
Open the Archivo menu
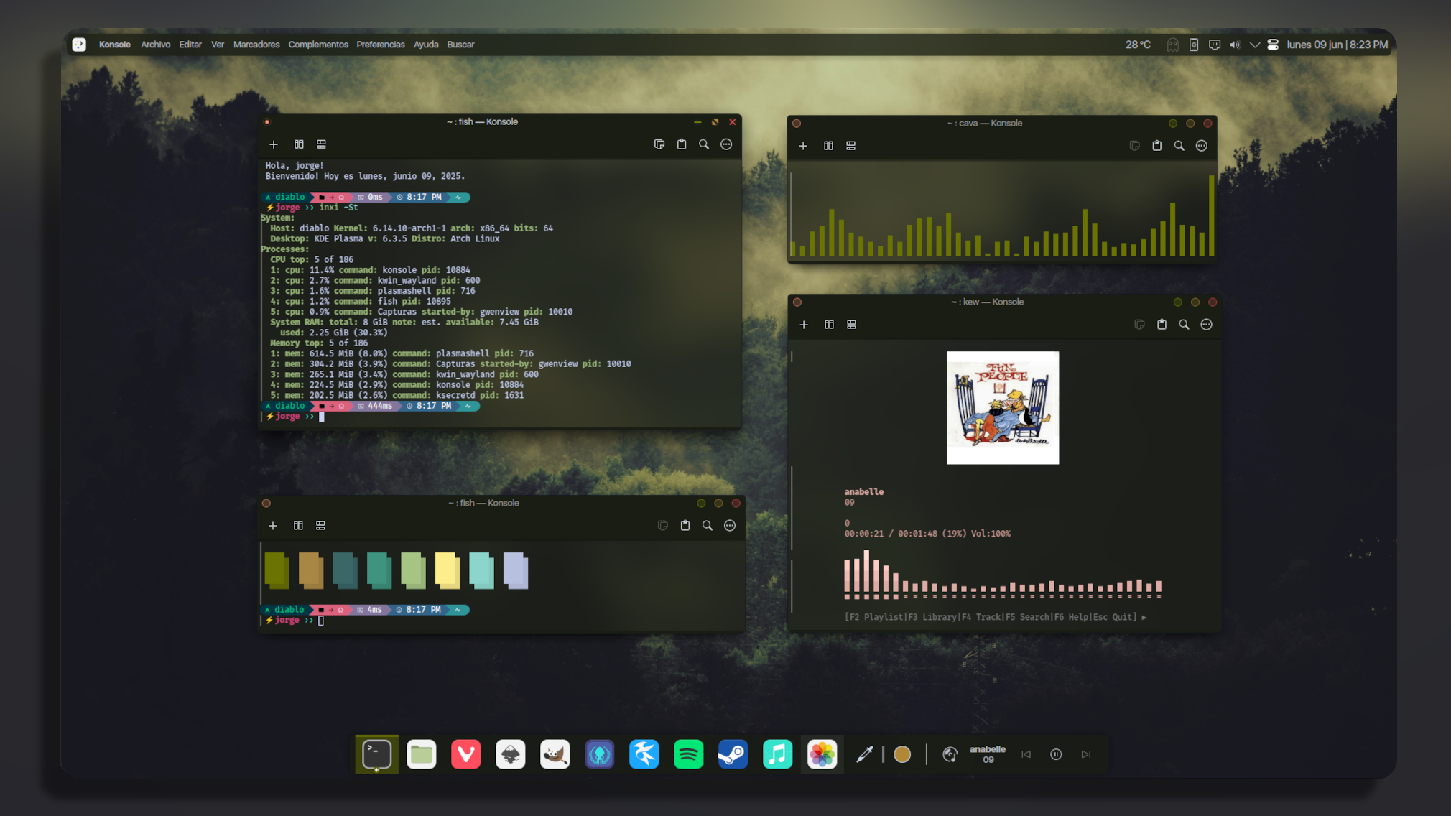coord(155,45)
